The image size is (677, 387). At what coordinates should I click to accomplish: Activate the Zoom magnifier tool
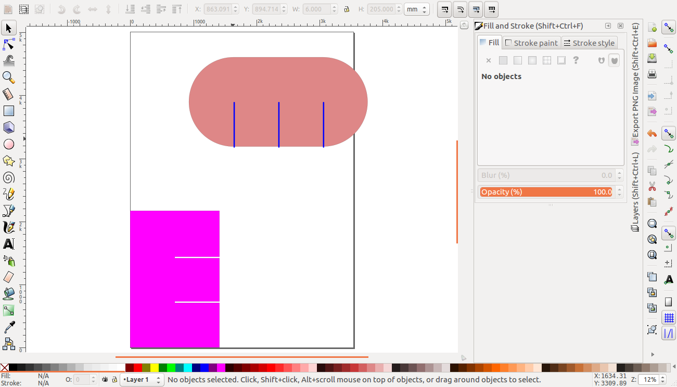(9, 78)
